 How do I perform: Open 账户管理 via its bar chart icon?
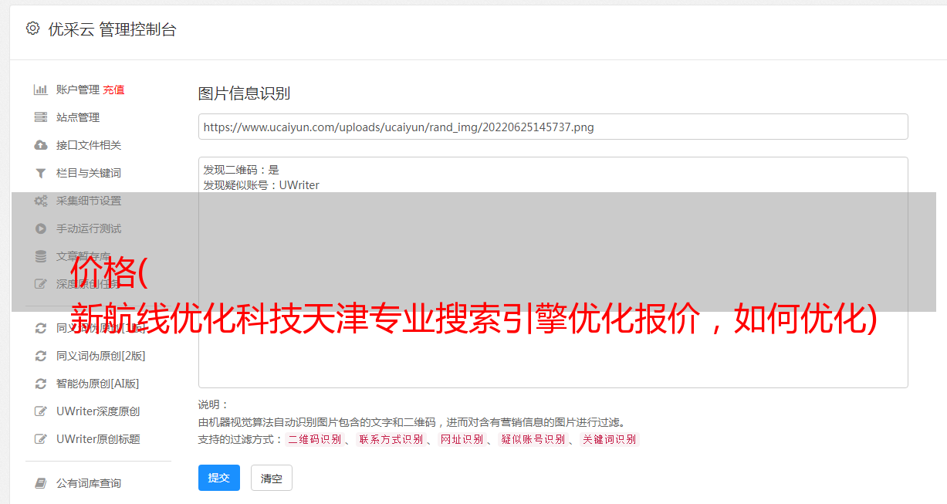click(x=41, y=90)
